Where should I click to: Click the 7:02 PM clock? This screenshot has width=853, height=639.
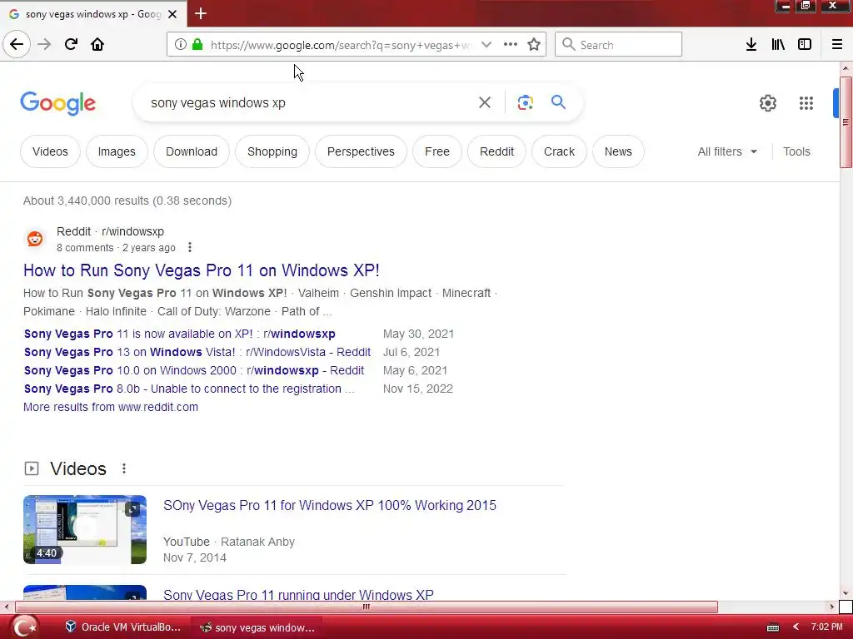click(826, 627)
